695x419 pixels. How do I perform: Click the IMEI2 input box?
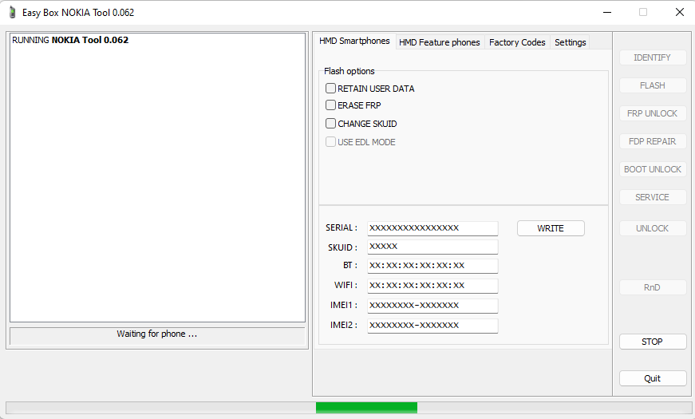[x=432, y=326]
